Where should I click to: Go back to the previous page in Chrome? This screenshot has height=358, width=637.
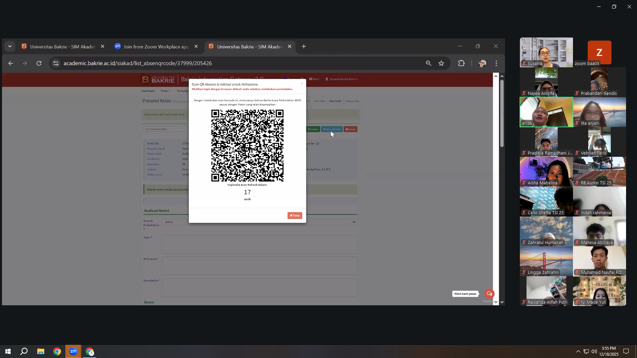11,63
